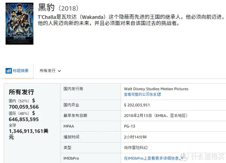
Task: Click the 国内 (52%) label
Action: click(x=19, y=101)
